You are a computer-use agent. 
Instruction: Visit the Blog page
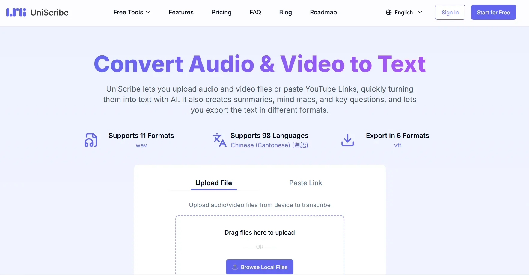(285, 12)
